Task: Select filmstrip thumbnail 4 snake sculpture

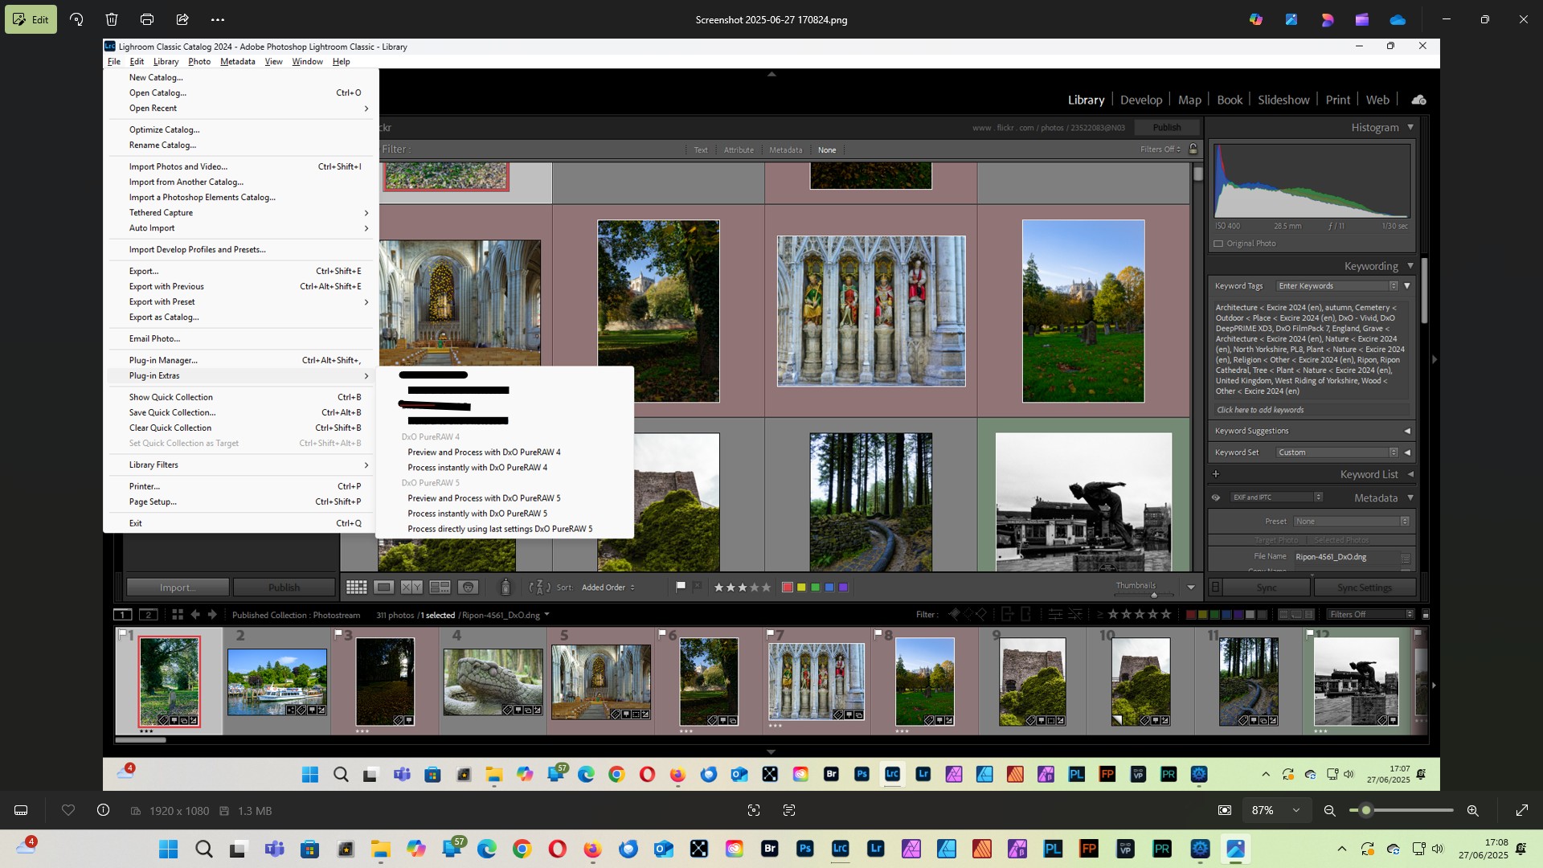Action: click(x=493, y=682)
